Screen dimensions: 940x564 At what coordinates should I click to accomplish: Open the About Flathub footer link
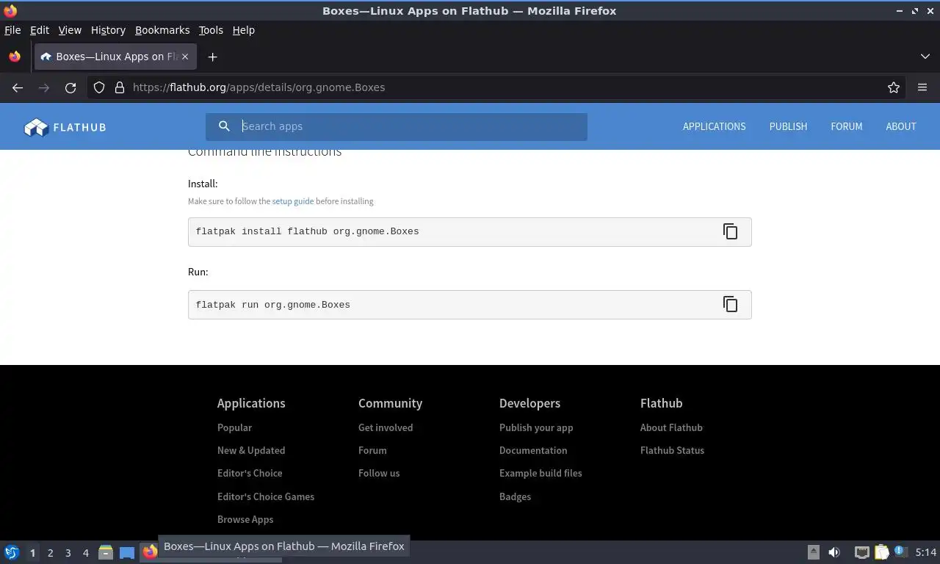pos(671,427)
